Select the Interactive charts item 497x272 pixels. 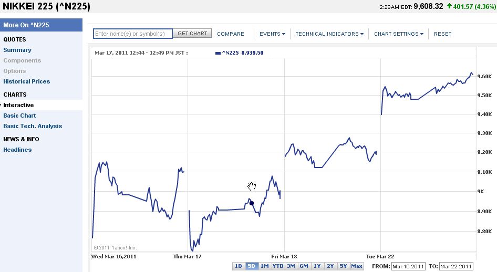point(18,105)
